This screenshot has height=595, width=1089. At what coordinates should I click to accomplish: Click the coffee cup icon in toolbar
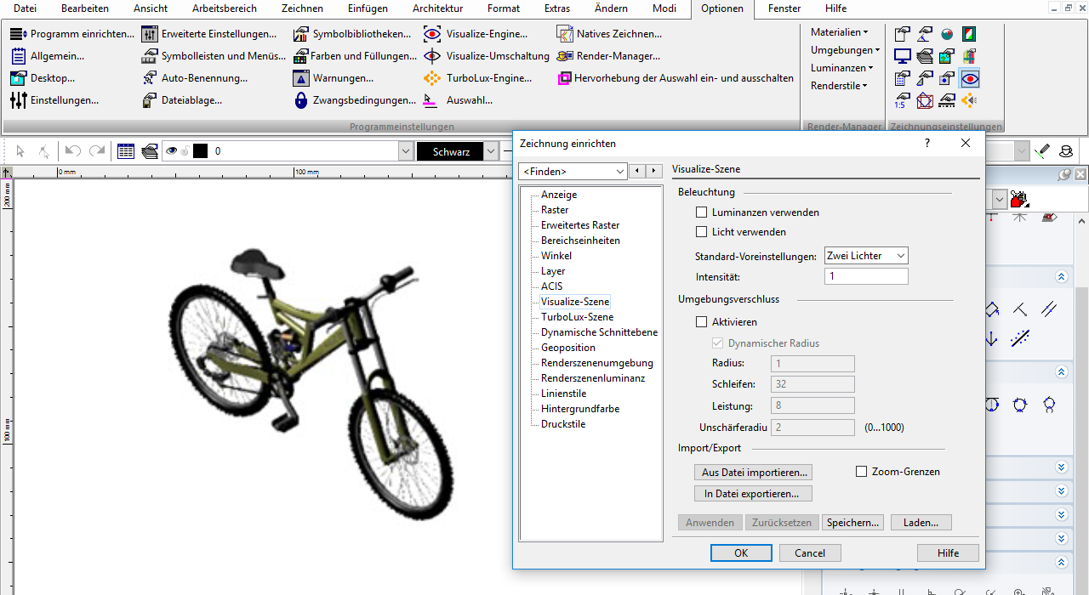tap(1066, 151)
